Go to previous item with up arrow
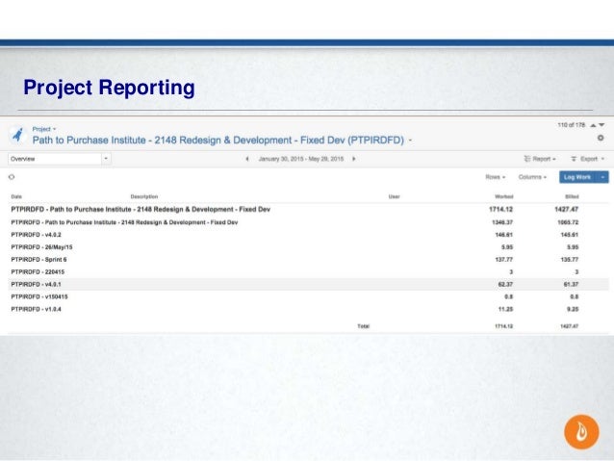614x461 pixels. coord(593,125)
